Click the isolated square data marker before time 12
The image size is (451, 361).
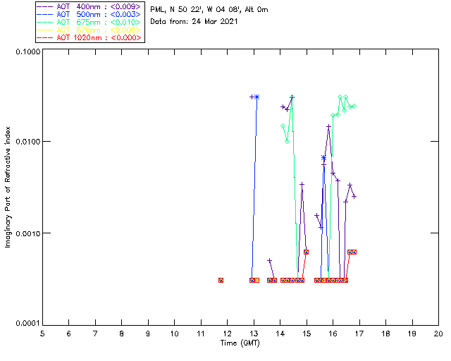pos(221,280)
